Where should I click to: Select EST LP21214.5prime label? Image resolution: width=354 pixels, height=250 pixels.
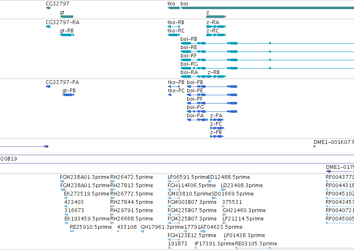pyautogui.click(x=243, y=219)
